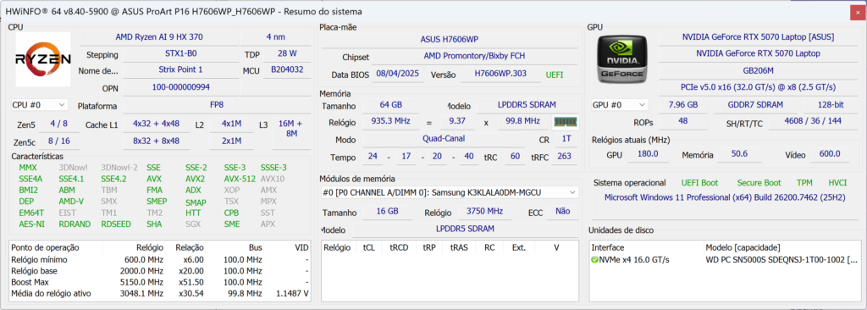Click the 7.96 GB video memory value
Image resolution: width=867 pixels, height=310 pixels.
point(683,105)
